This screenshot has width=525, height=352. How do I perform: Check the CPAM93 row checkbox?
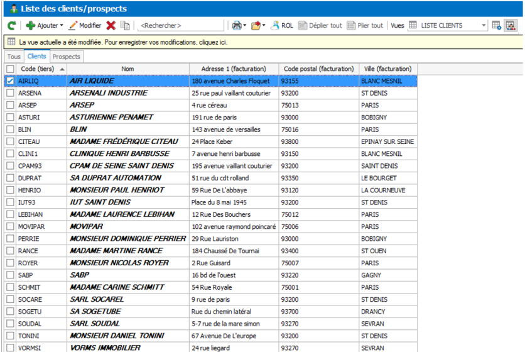11,165
